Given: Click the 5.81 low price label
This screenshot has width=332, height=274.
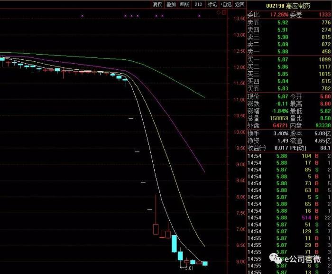Looking at the screenshot, I should click(x=189, y=268).
